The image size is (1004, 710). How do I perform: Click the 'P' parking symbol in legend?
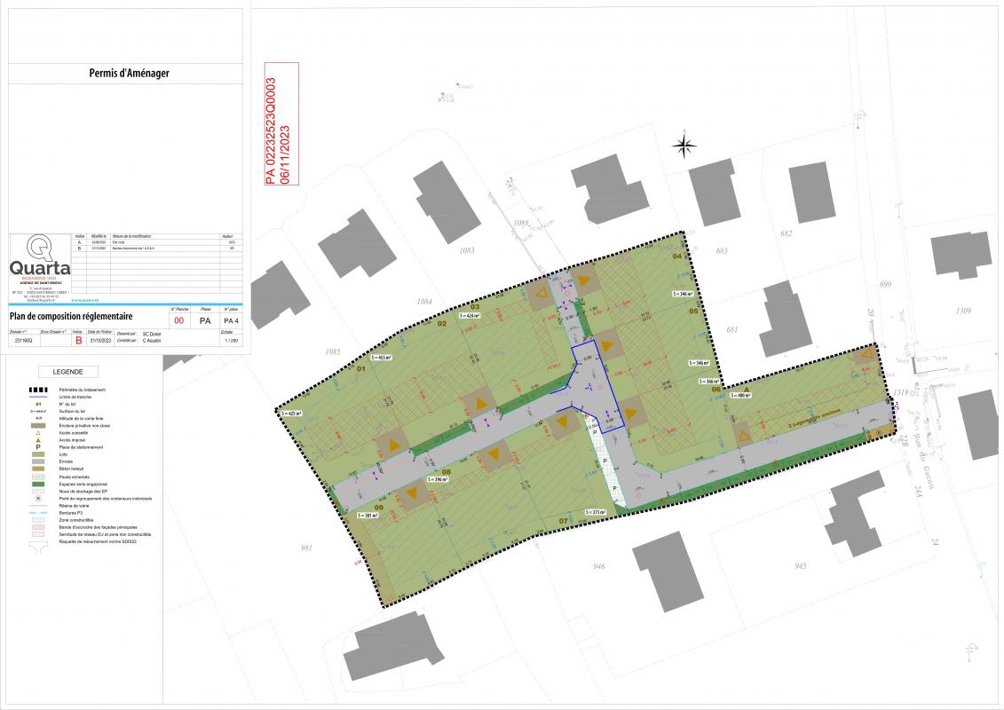click(x=38, y=447)
